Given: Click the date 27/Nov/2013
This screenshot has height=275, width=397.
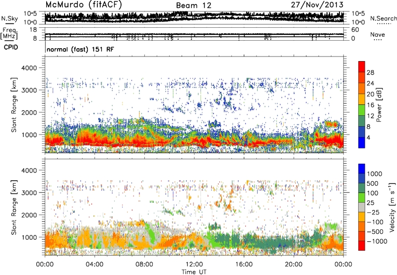Looking at the screenshot, I should click(317, 4).
